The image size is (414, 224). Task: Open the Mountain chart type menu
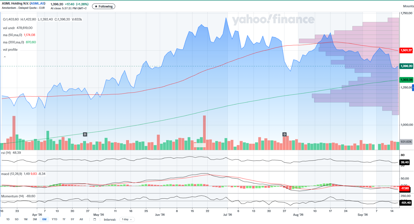(x=408, y=6)
